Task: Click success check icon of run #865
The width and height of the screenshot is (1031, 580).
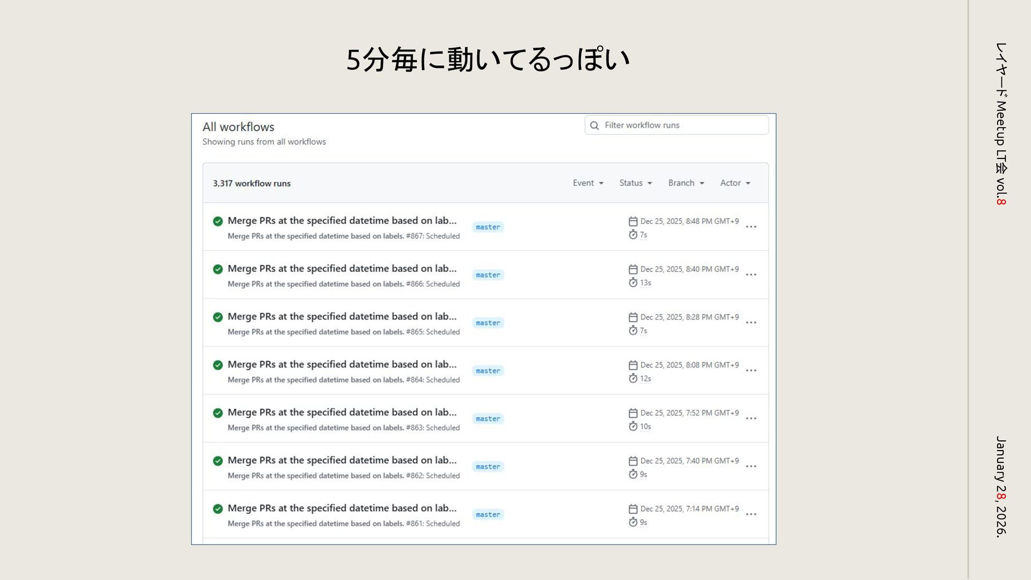Action: 217,317
